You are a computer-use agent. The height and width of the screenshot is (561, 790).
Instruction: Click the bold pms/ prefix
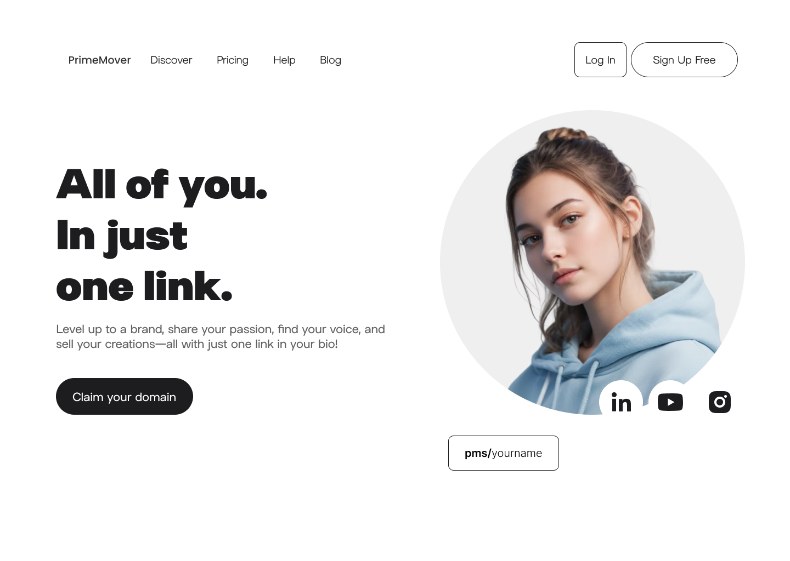click(x=478, y=453)
